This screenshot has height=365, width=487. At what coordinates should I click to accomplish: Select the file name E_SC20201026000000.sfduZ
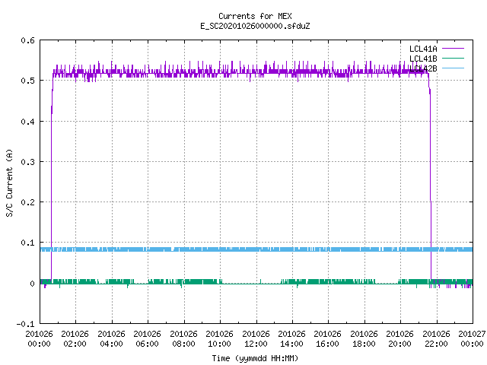255,26
